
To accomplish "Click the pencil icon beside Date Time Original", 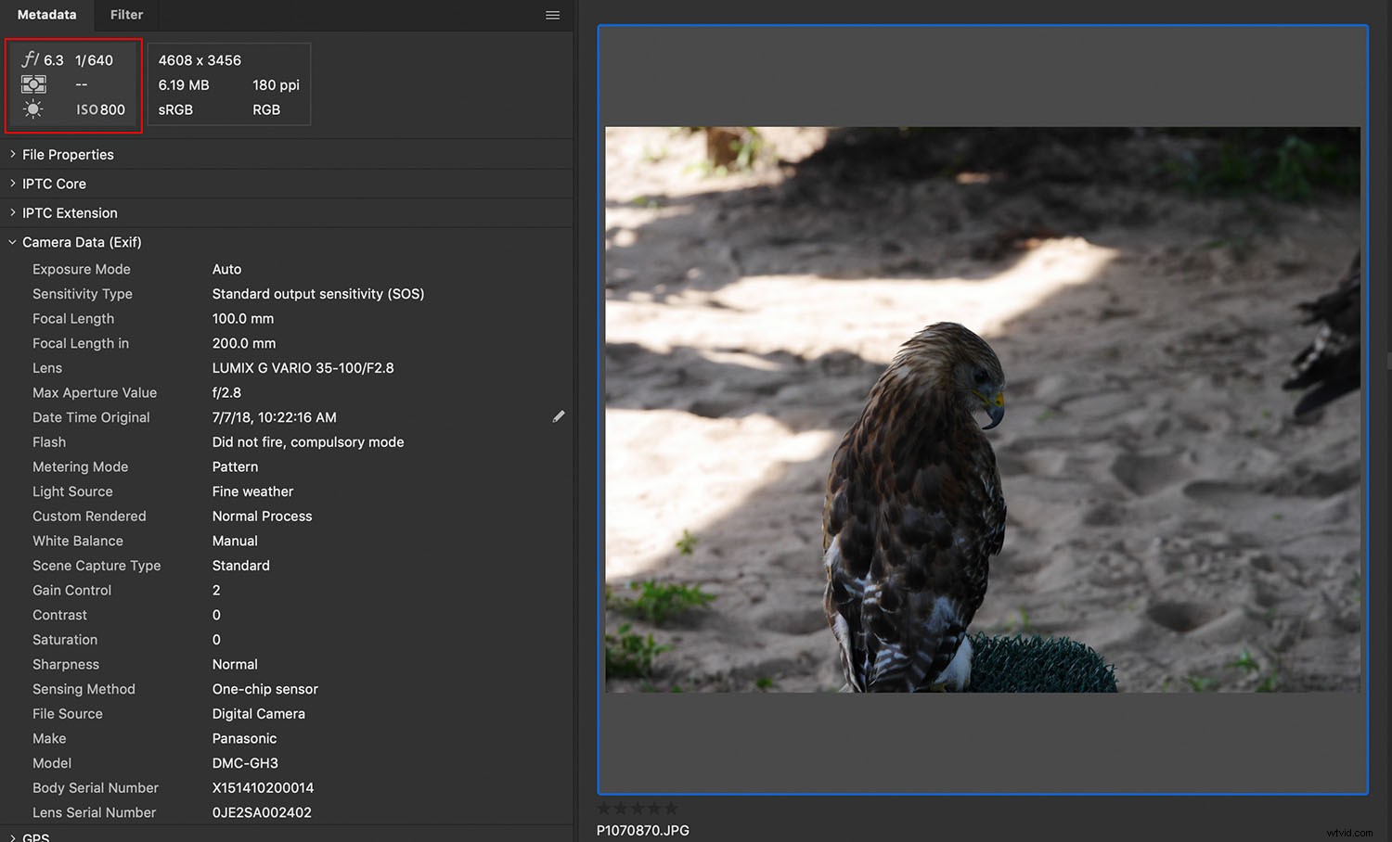I will point(558,417).
